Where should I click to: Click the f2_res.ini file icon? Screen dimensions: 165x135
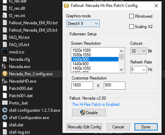click(5, 16)
